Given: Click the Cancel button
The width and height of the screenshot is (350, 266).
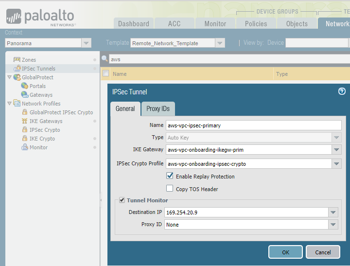Looking at the screenshot, I should (323, 252).
